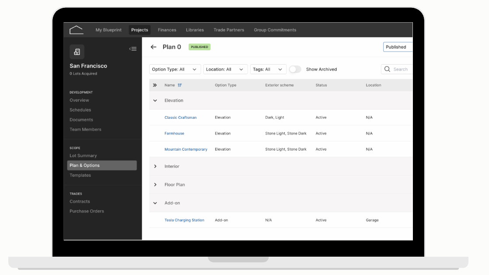The height and width of the screenshot is (275, 489).
Task: Collapse the Elevation group
Action: (155, 100)
